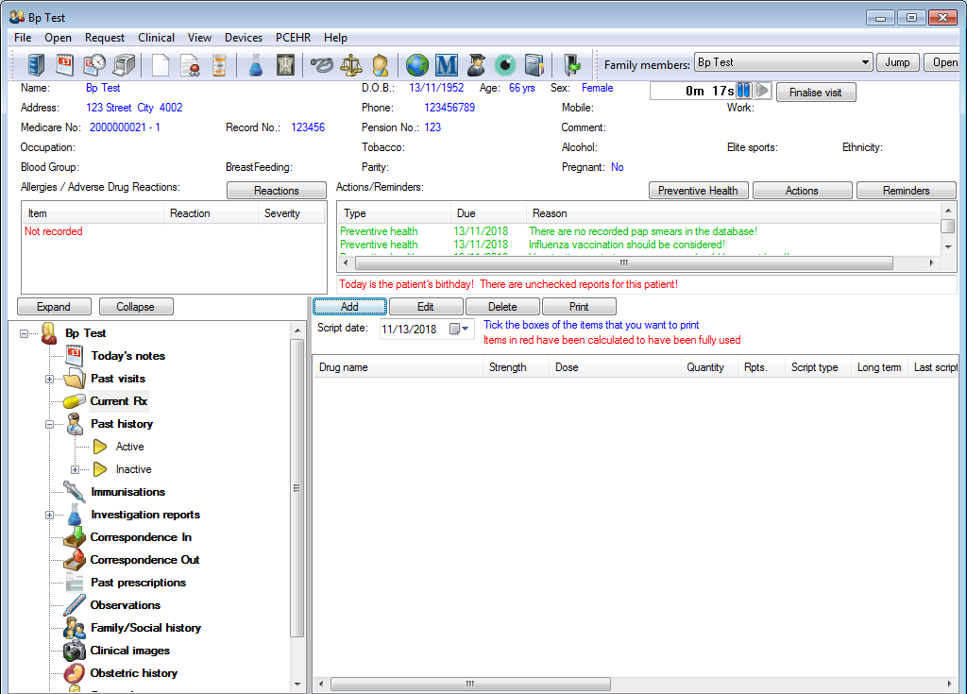Select Active under Past history
The image size is (967, 694).
pos(129,447)
